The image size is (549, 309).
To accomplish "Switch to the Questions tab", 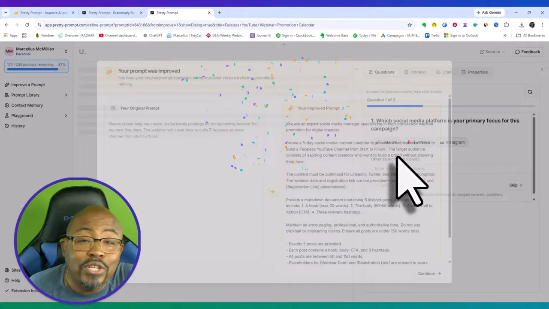I will tap(381, 72).
